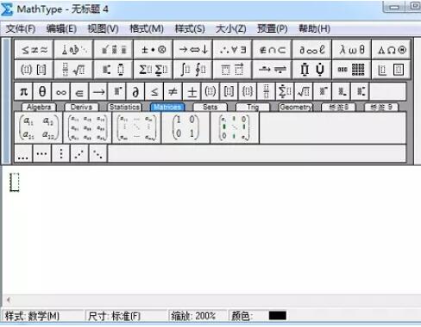
Task: Switch to the Trig tab
Action: pos(253,107)
